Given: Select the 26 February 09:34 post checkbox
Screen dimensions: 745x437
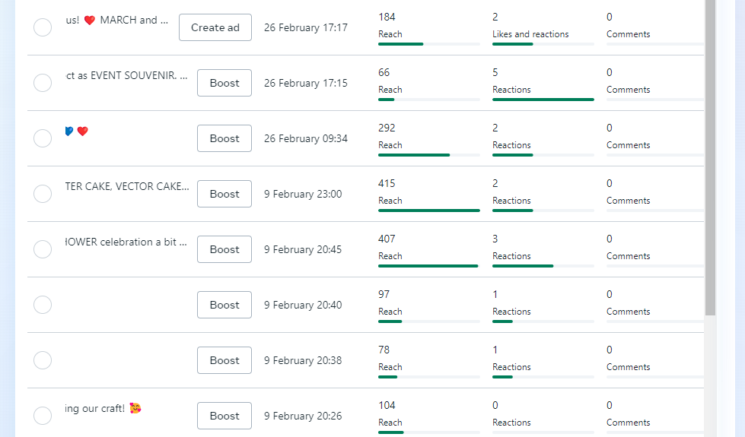Looking at the screenshot, I should (x=43, y=138).
